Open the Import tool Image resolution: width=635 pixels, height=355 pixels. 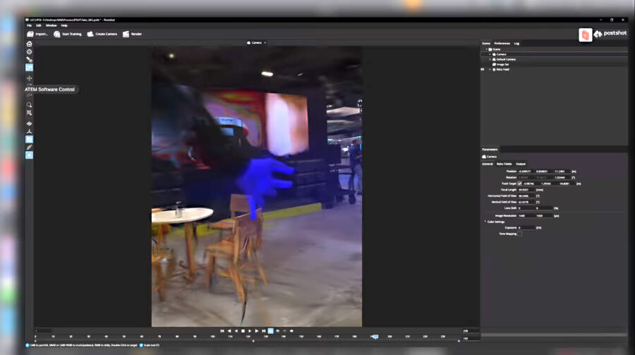click(x=37, y=34)
